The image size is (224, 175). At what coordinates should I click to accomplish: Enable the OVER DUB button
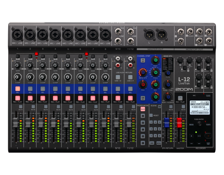coord(208,143)
